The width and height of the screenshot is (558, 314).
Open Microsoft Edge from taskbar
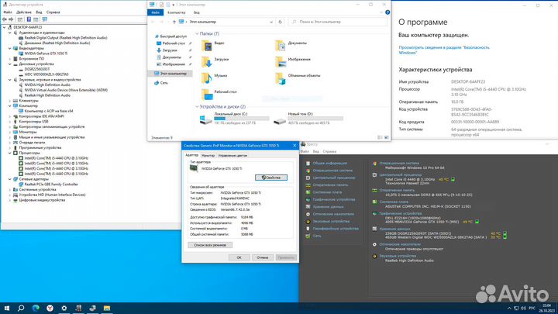[36, 308]
